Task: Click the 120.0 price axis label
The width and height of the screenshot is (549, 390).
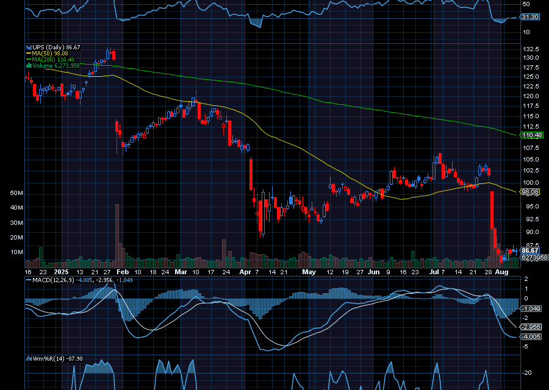Action: pos(531,96)
